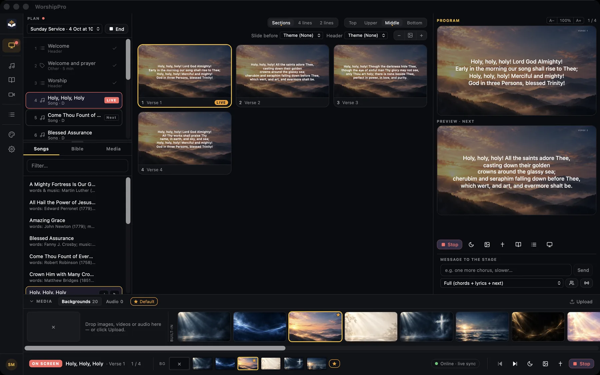600x375 pixels.
Task: Click the people icon beside stage layout dropdown
Action: (572, 283)
